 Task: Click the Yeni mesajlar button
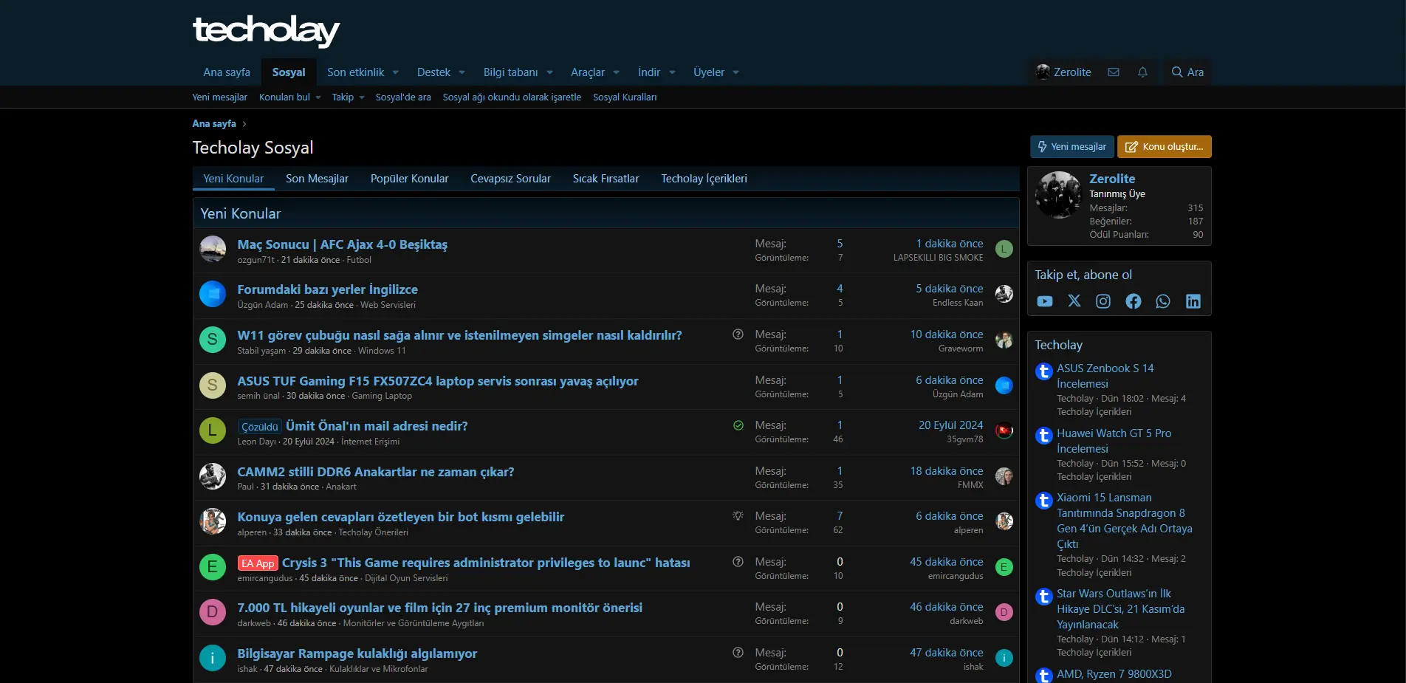coord(1071,147)
